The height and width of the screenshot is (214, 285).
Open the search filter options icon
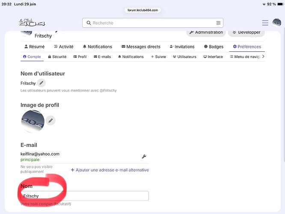(218, 23)
